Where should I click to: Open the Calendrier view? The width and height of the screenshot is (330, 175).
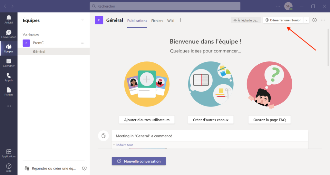pos(9,63)
